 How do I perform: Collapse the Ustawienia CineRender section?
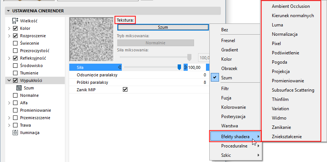pos(9,11)
